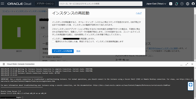This screenshot has height=99, width=196.
Task: Click the Cloud Shell- Console Connection title
Action: [x=21, y=64]
